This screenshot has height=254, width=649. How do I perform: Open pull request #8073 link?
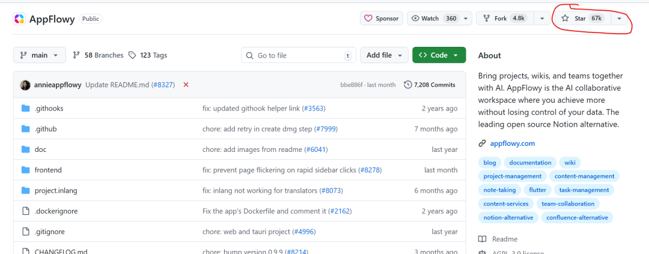click(x=331, y=191)
